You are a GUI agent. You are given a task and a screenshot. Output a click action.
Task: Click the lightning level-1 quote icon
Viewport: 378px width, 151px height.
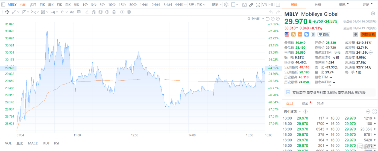(293, 34)
